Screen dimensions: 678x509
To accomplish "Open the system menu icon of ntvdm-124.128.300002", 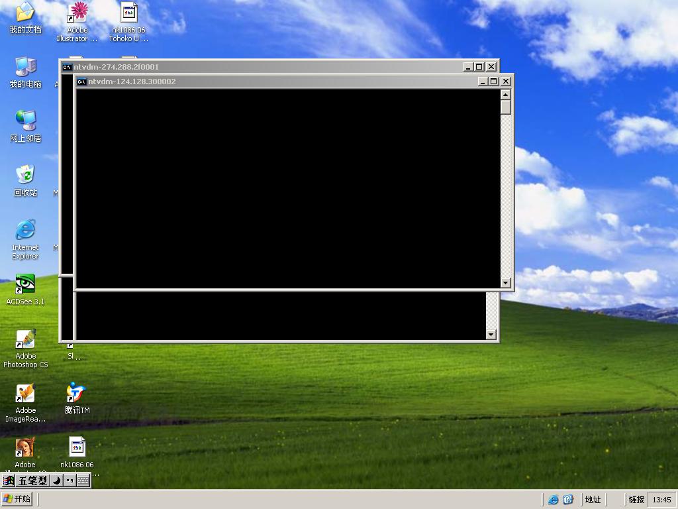I will click(81, 82).
